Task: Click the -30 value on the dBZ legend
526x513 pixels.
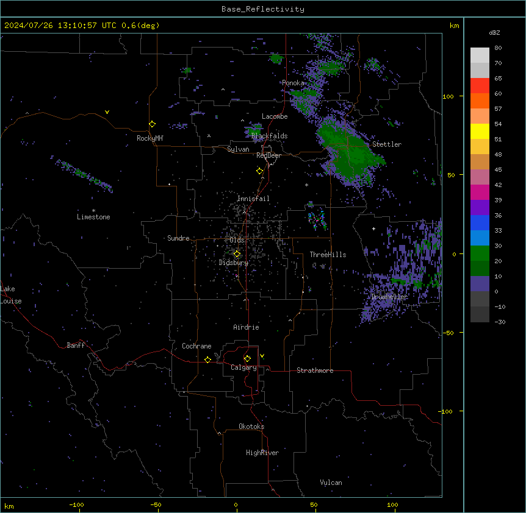Action: point(500,322)
